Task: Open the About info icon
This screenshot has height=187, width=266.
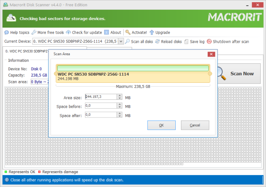Action: 106,32
